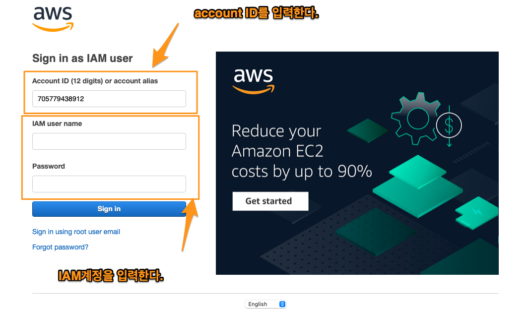Click the gear icon in the EC2 banner
This screenshot has height=309, width=529.
tap(416, 119)
